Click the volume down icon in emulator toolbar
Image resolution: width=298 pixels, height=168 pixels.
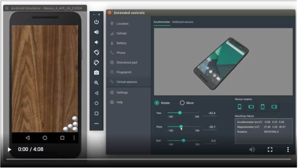(96, 42)
